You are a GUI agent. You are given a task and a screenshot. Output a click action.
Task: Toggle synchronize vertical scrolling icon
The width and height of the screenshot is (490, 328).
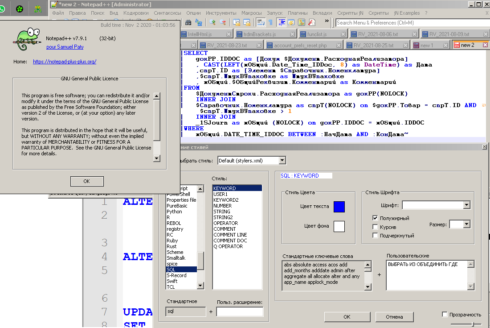(237, 22)
